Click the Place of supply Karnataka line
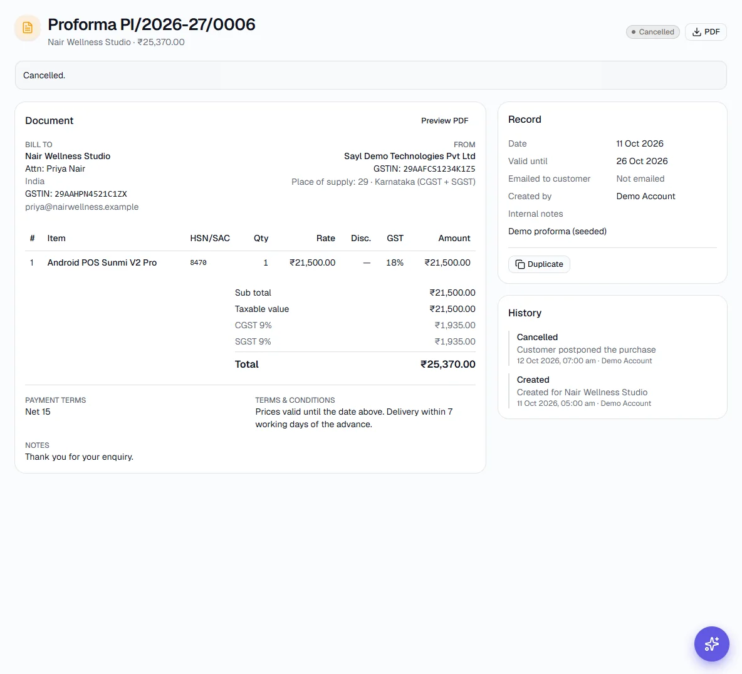Image resolution: width=742 pixels, height=674 pixels. [x=384, y=182]
